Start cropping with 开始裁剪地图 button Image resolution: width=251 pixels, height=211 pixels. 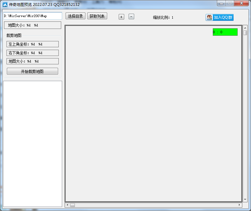click(x=33, y=71)
